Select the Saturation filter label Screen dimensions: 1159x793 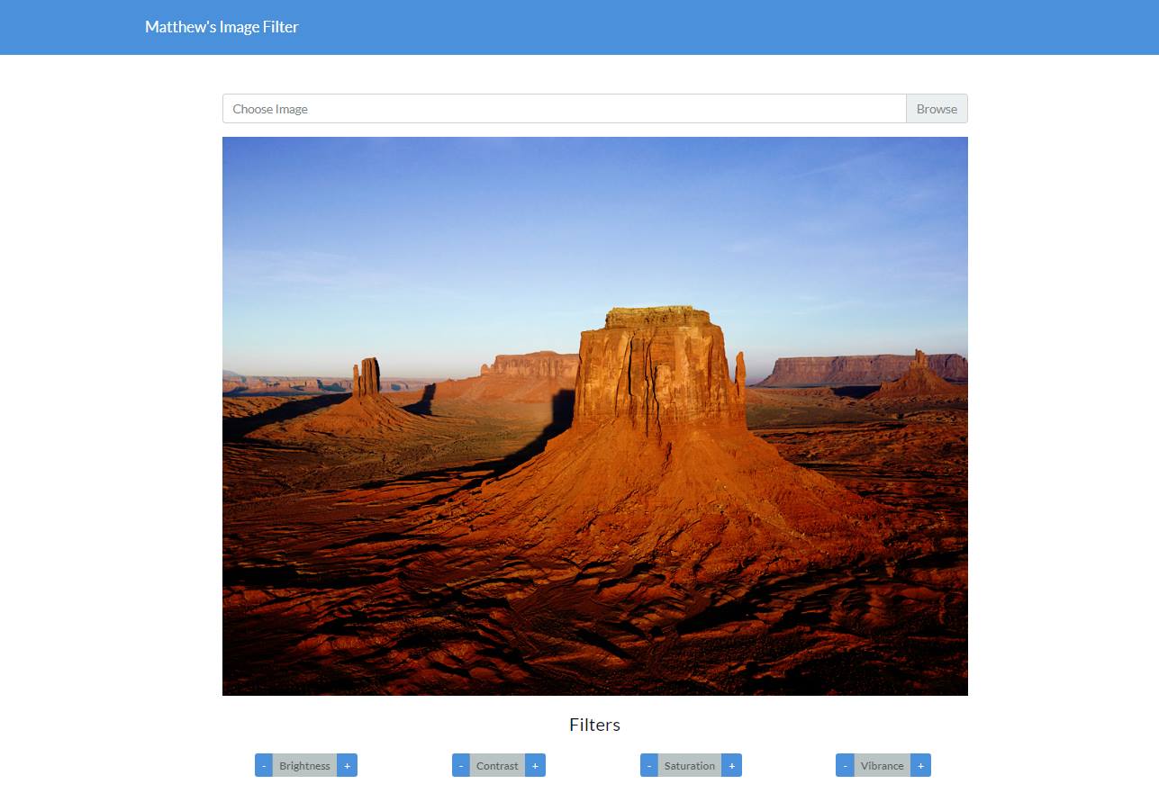690,765
